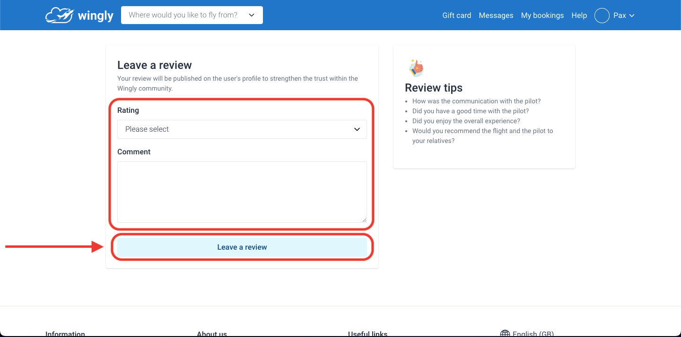Click tip about recommending the flight to relatives
The height and width of the screenshot is (337, 681).
(x=482, y=136)
